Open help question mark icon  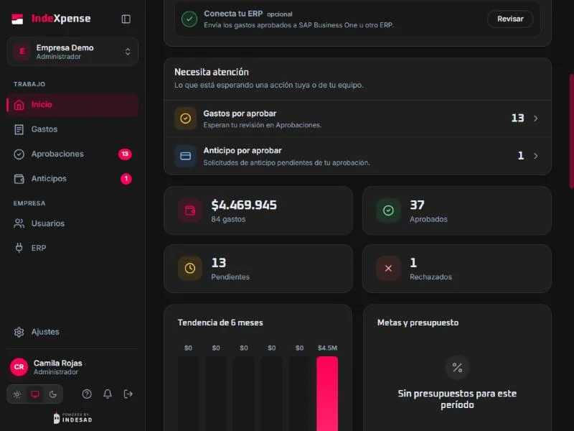87,394
